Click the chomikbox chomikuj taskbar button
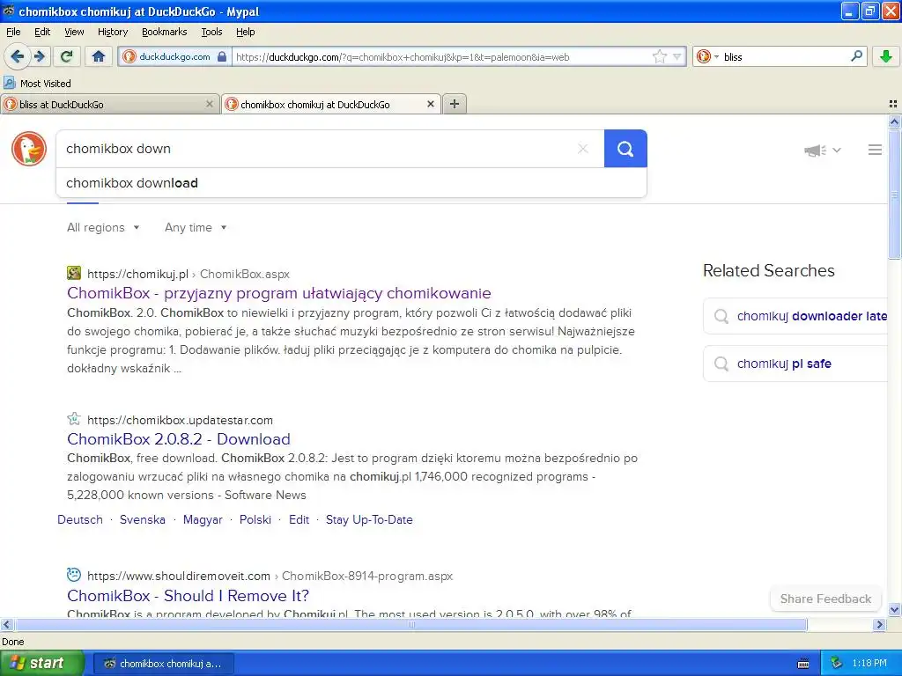Viewport: 902px width, 676px height. point(163,664)
